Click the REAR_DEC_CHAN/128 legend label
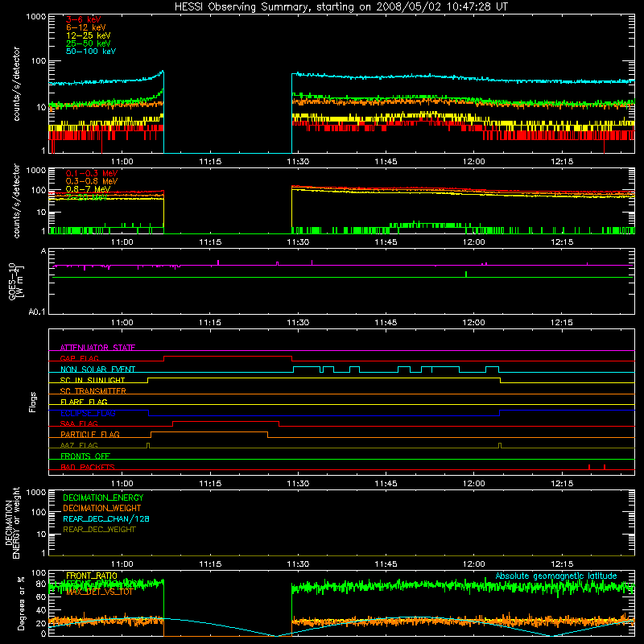The height and width of the screenshot is (644, 644). coord(106,519)
